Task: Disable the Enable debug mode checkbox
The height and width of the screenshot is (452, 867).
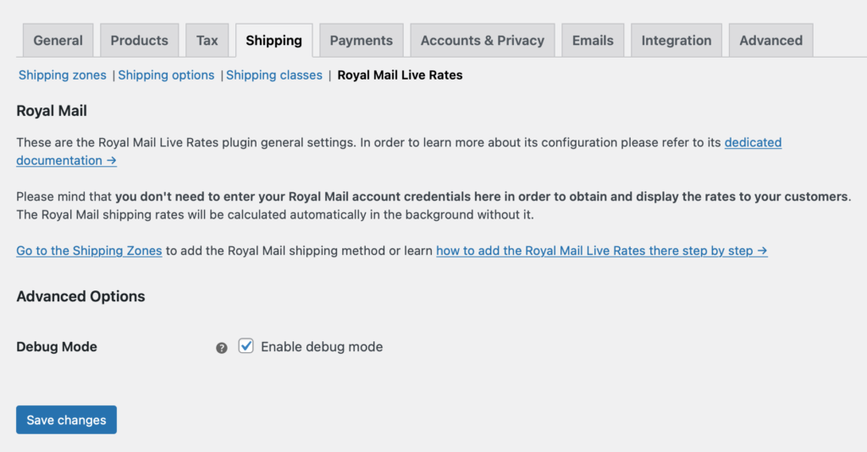Action: [x=246, y=346]
